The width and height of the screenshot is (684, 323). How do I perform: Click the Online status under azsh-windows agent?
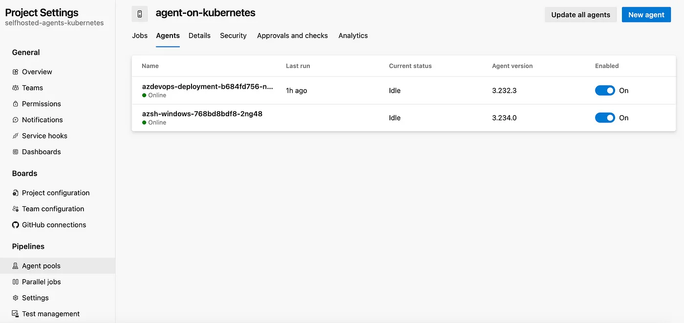[x=154, y=123]
